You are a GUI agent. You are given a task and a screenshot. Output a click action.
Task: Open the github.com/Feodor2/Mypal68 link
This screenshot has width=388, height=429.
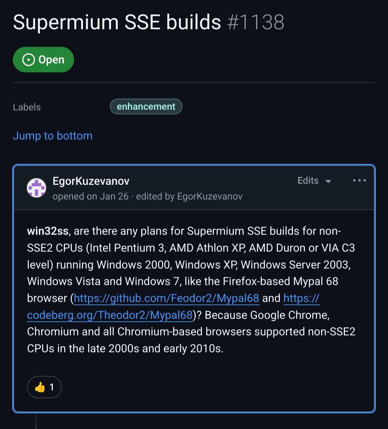pos(166,298)
